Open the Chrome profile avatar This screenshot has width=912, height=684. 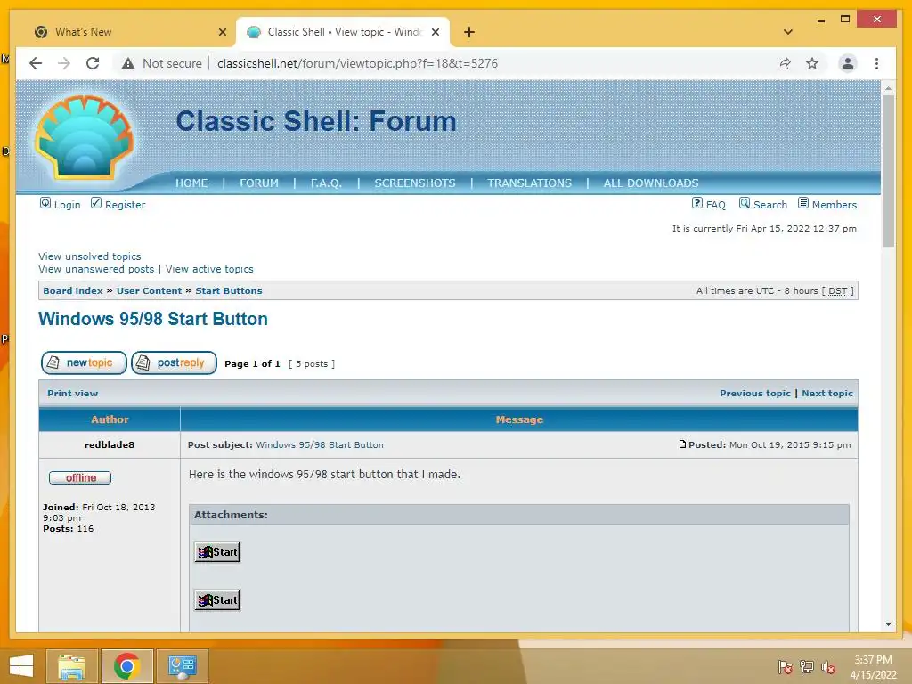[x=848, y=63]
